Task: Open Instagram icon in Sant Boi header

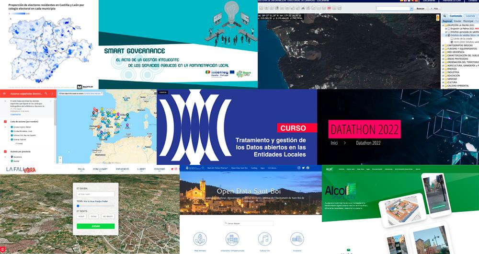Action: [x=299, y=168]
